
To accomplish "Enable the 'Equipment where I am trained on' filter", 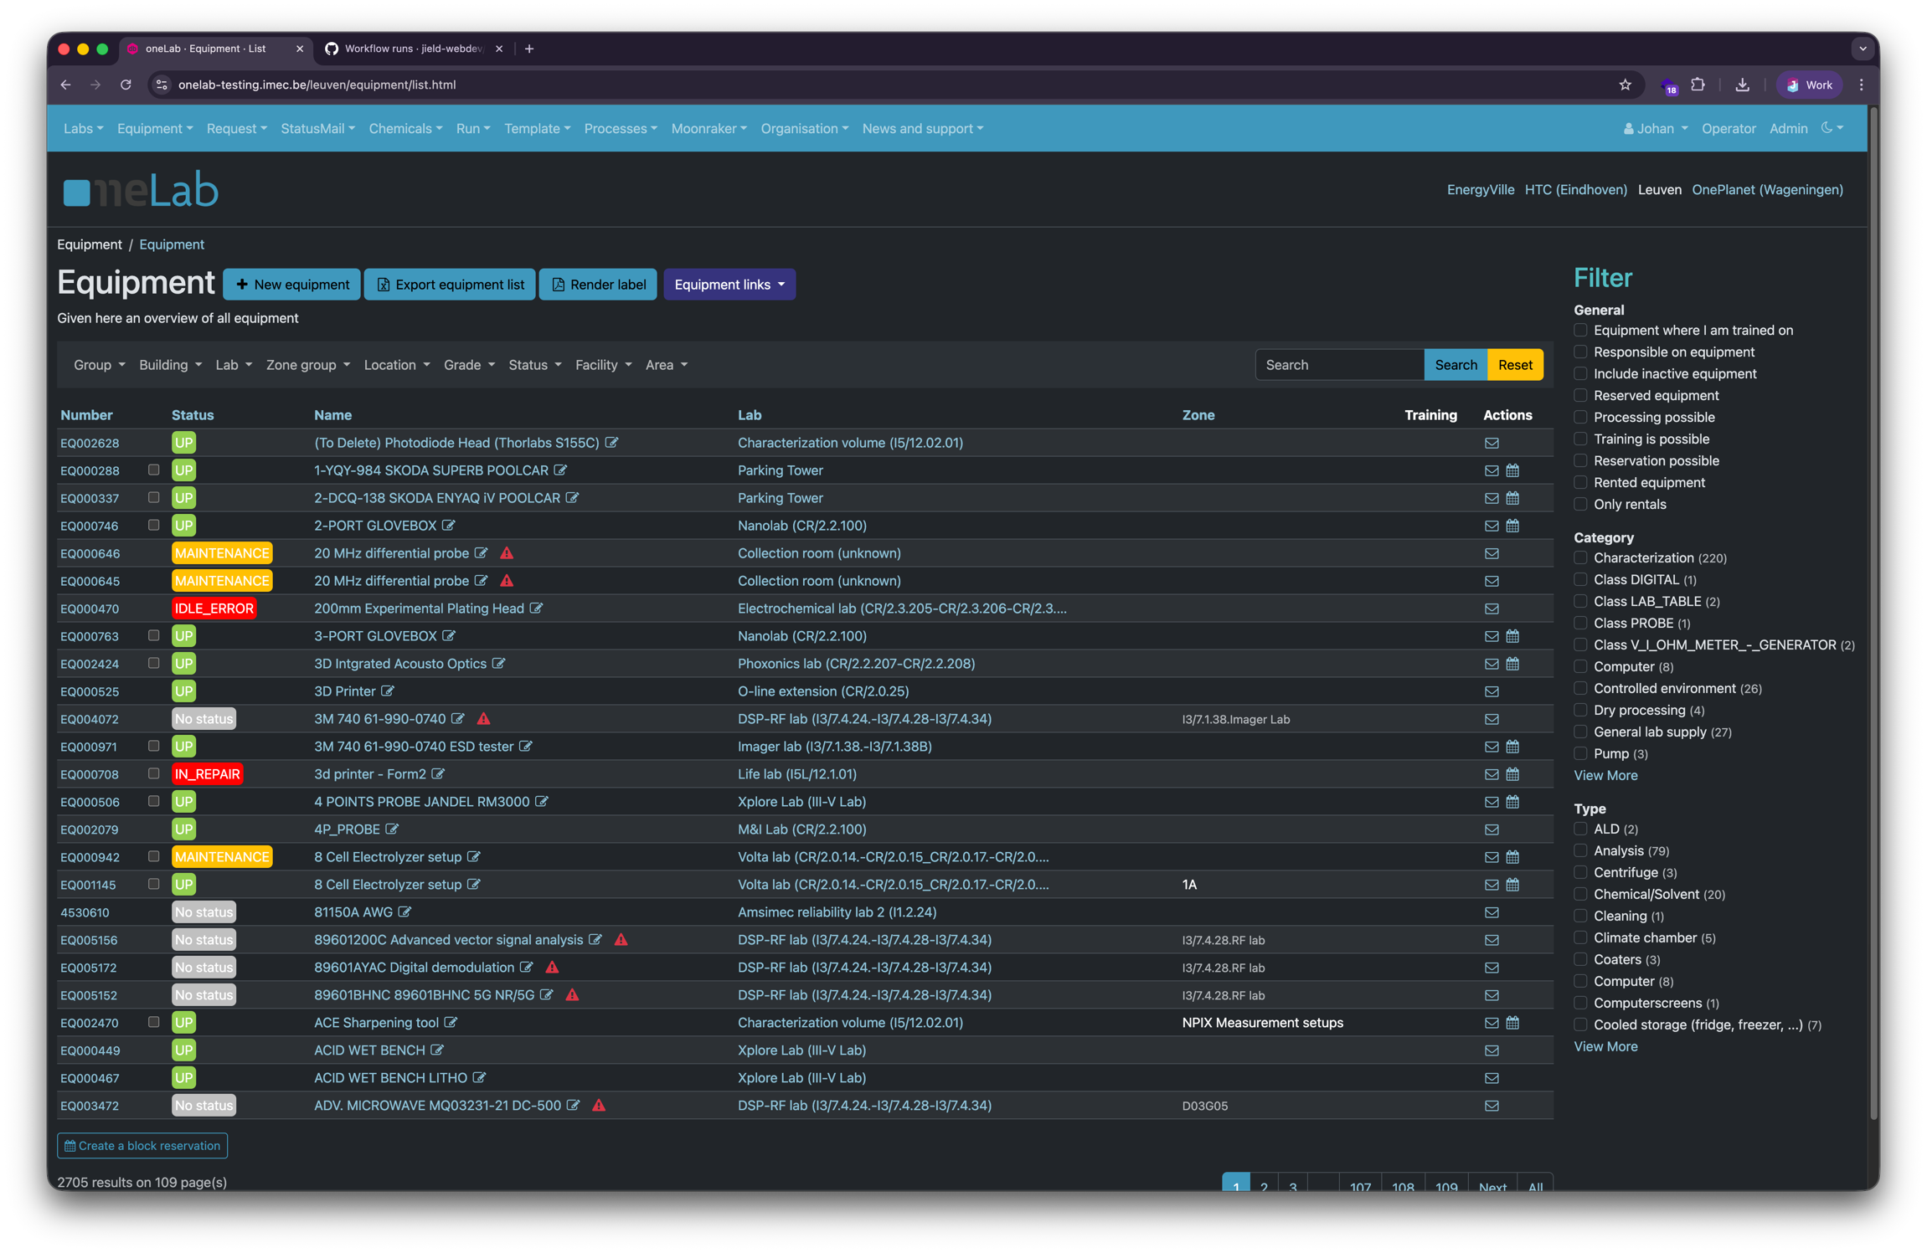I will click(x=1580, y=330).
